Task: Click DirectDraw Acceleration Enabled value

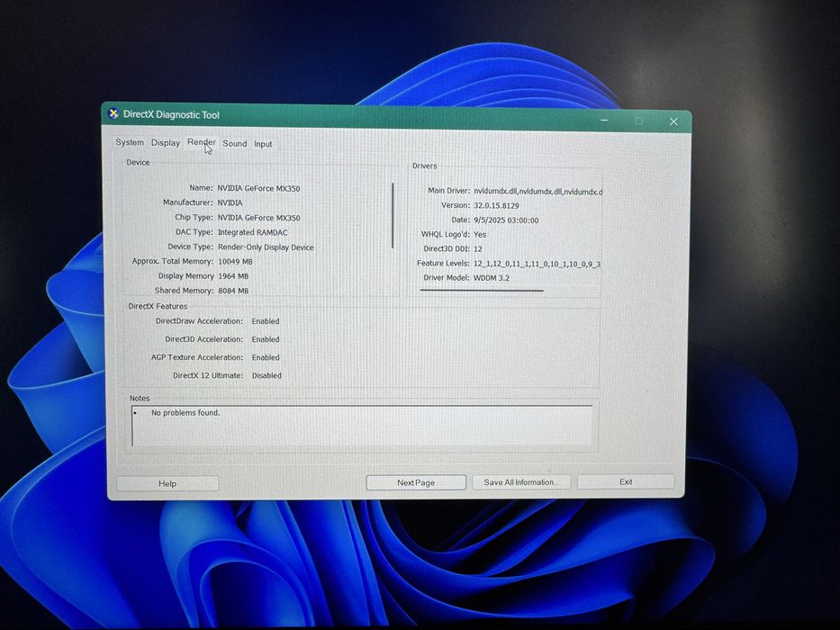Action: pos(266,321)
